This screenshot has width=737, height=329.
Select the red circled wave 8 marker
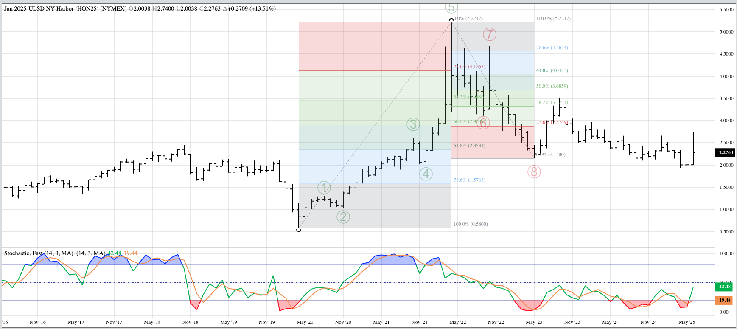534,172
